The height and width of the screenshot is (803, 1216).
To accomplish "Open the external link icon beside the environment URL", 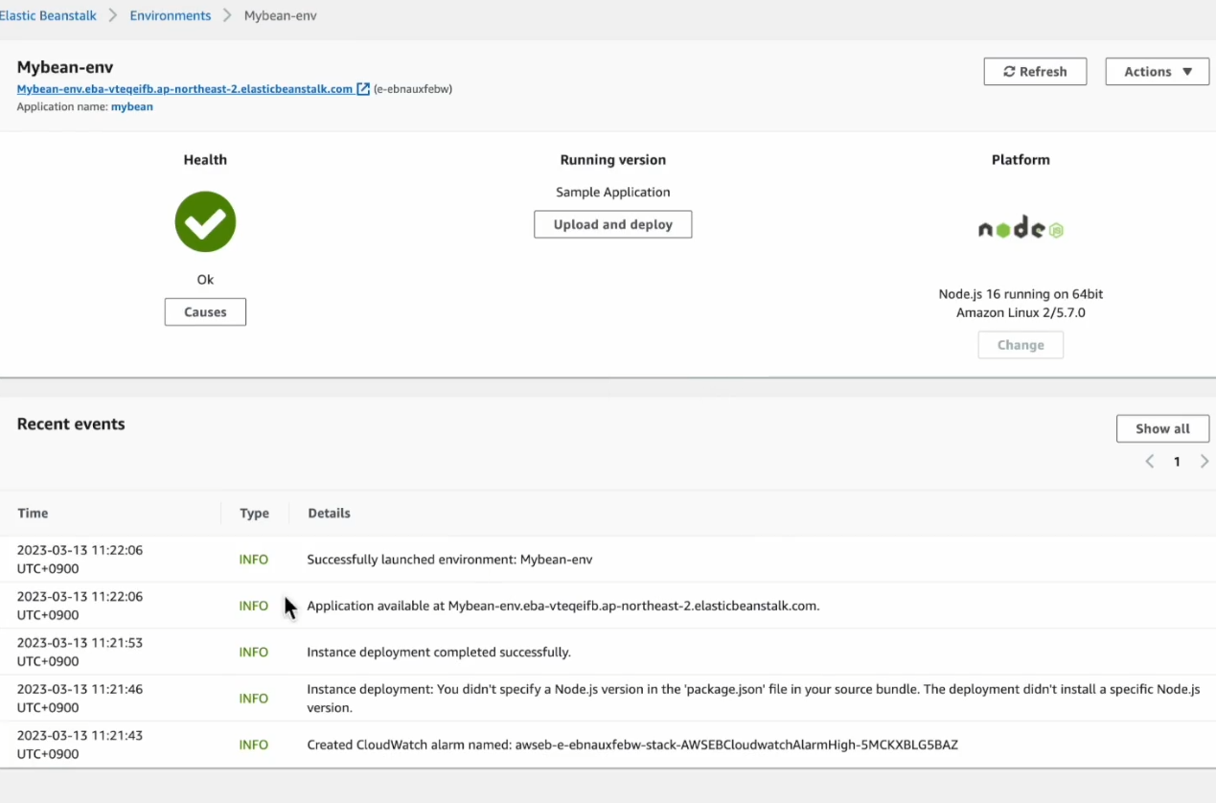I will click(363, 89).
